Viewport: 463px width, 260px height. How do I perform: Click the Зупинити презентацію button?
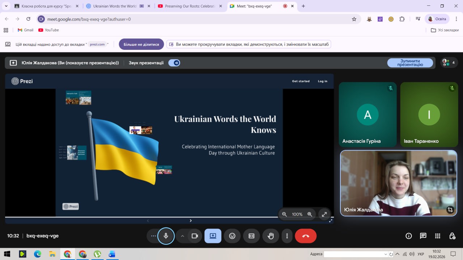410,63
